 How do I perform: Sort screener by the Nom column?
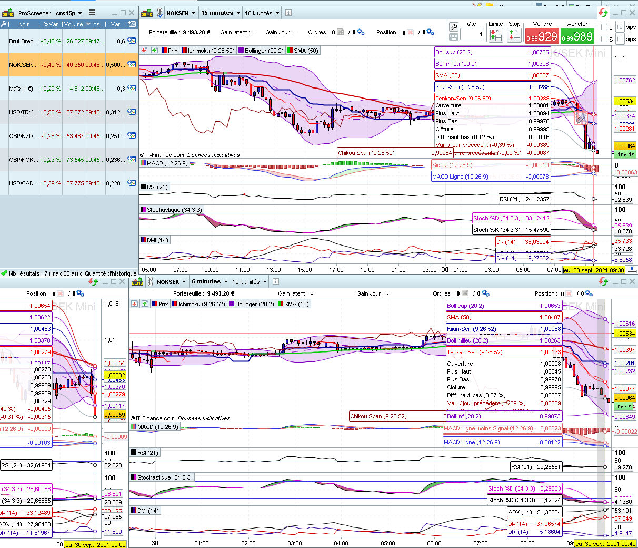(x=24, y=24)
